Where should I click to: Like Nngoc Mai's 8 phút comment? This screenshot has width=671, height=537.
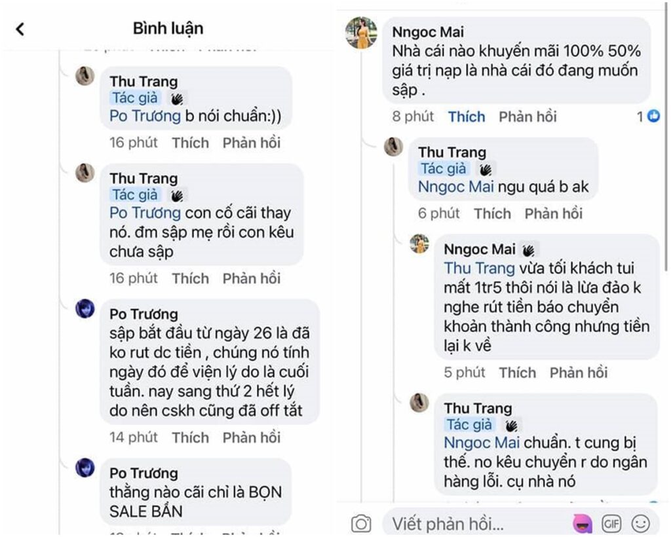point(467,117)
